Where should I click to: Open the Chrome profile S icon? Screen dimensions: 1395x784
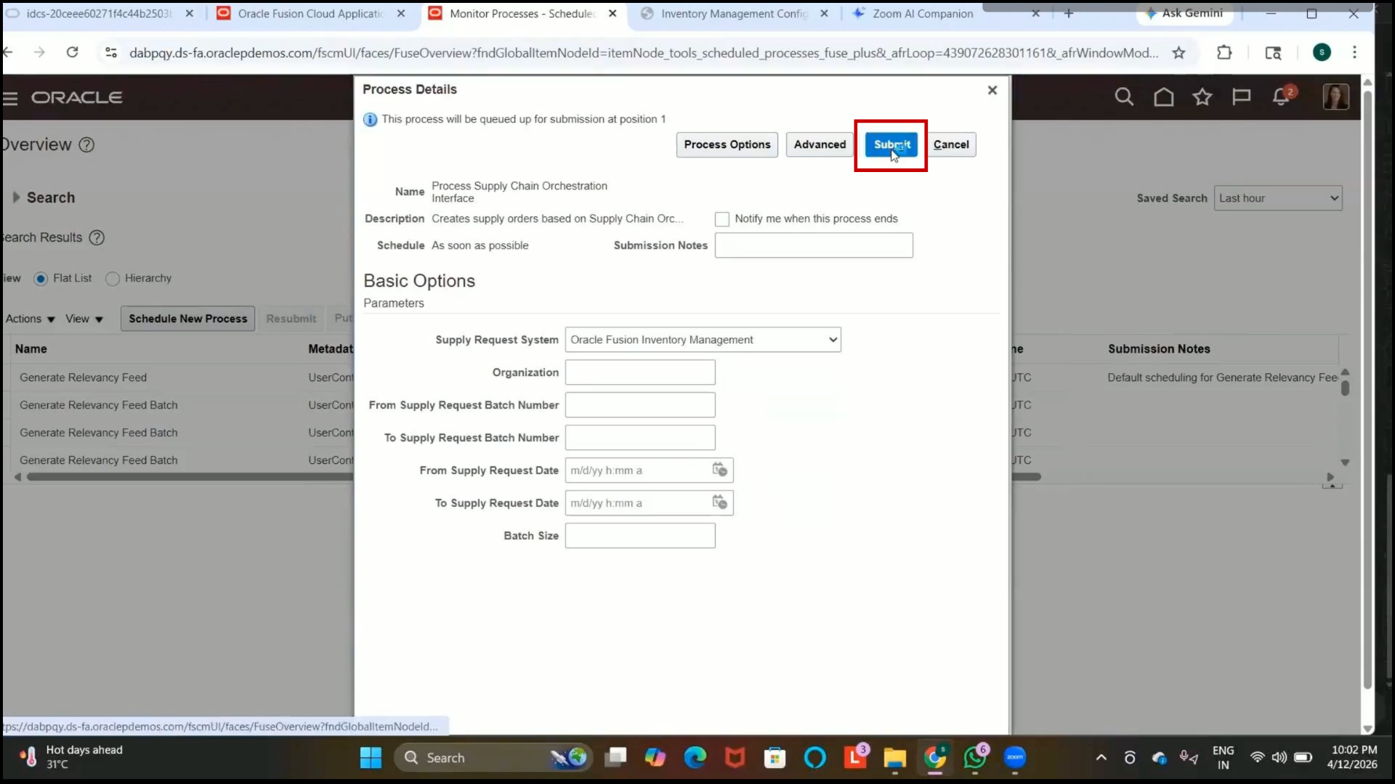[1322, 52]
